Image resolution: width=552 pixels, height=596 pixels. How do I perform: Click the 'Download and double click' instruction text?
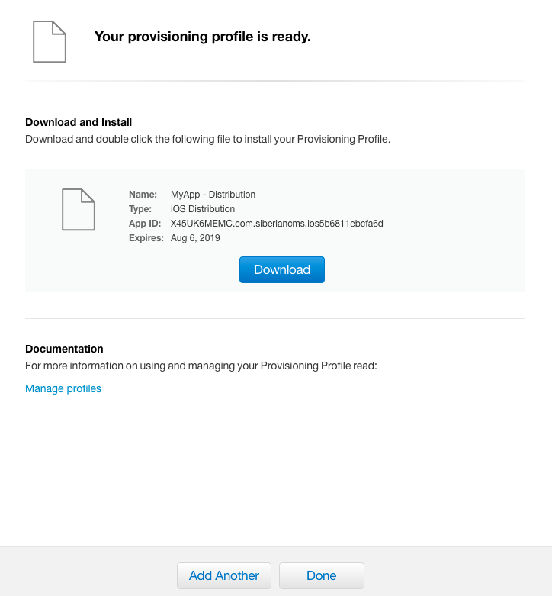pos(207,139)
